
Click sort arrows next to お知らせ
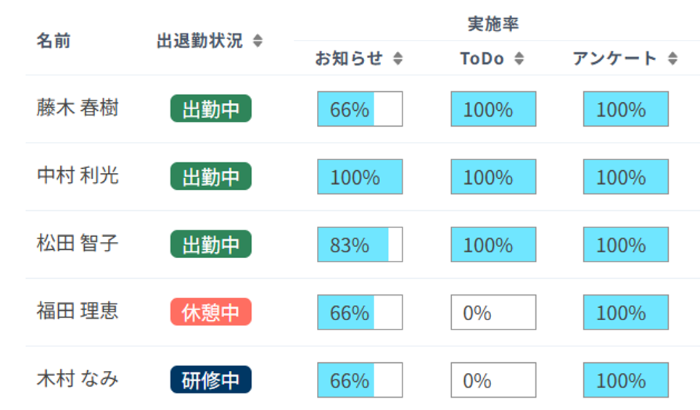click(398, 59)
